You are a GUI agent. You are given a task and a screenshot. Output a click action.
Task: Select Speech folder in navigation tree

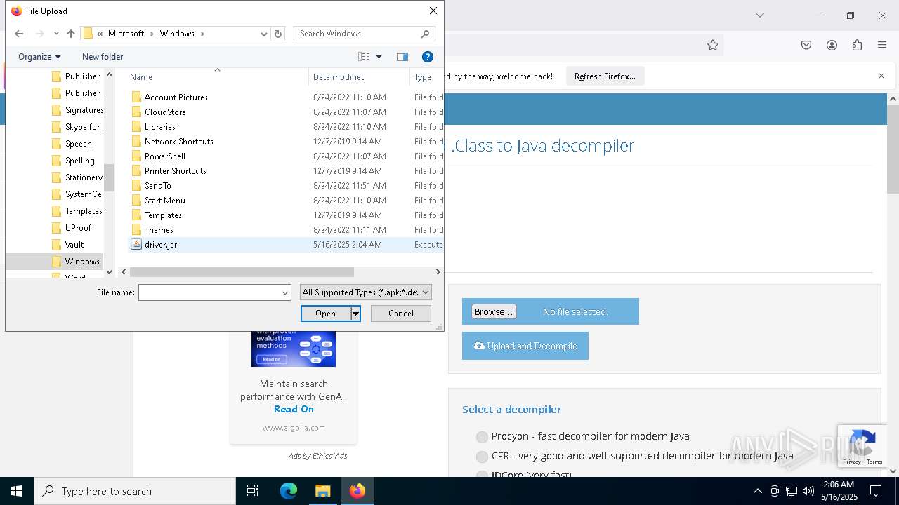(77, 144)
